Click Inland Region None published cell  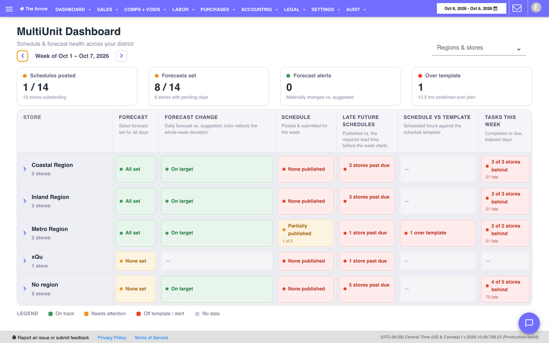click(x=306, y=201)
